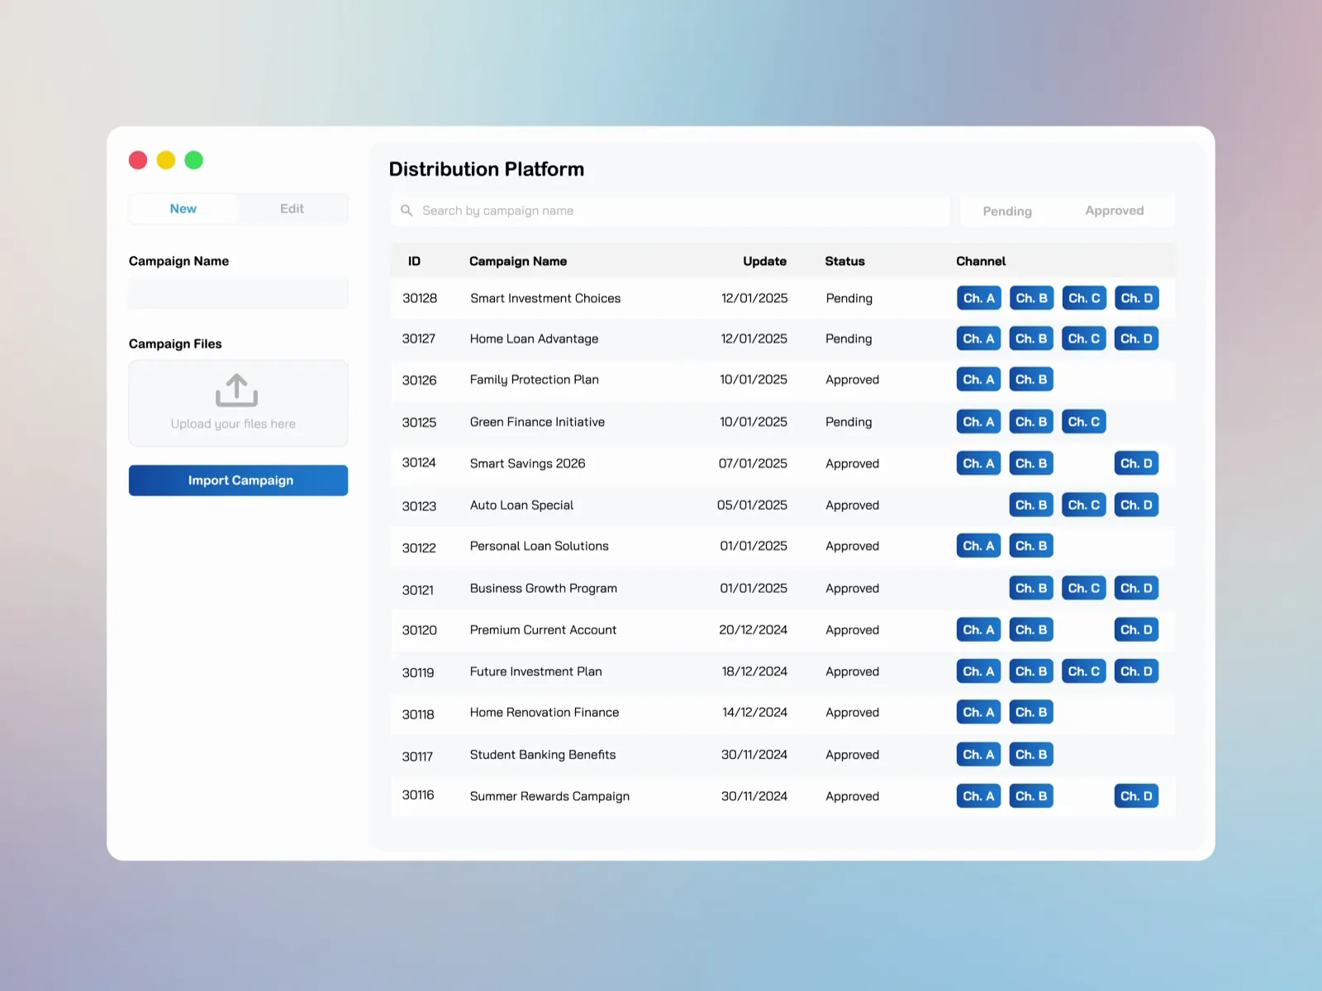
Task: Open campaign ID 30128
Action: tap(420, 298)
